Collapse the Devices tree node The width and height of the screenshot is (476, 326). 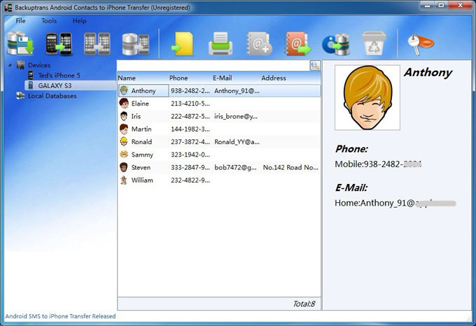coord(10,65)
